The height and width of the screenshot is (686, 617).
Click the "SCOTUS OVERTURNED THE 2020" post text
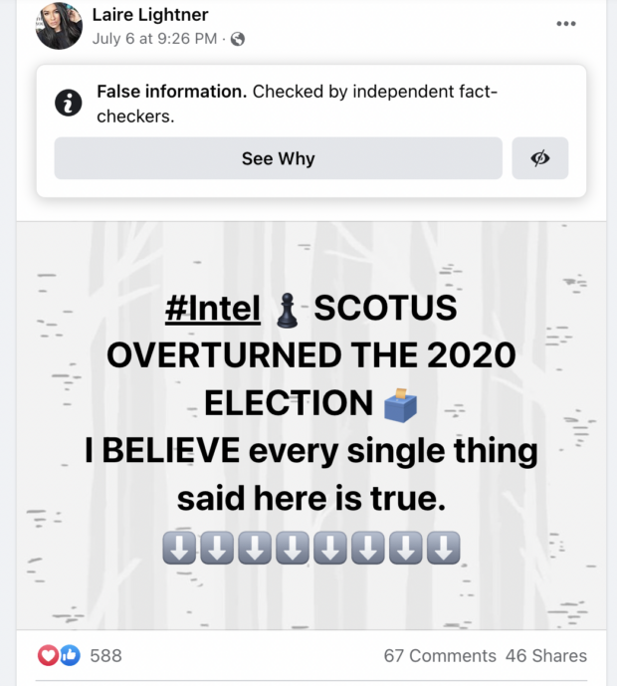[x=308, y=356]
